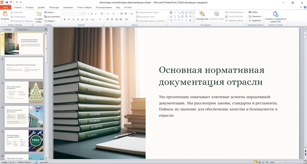
Task: Switch to the Outline (Структура) pane tab
Action: [x=22, y=29]
